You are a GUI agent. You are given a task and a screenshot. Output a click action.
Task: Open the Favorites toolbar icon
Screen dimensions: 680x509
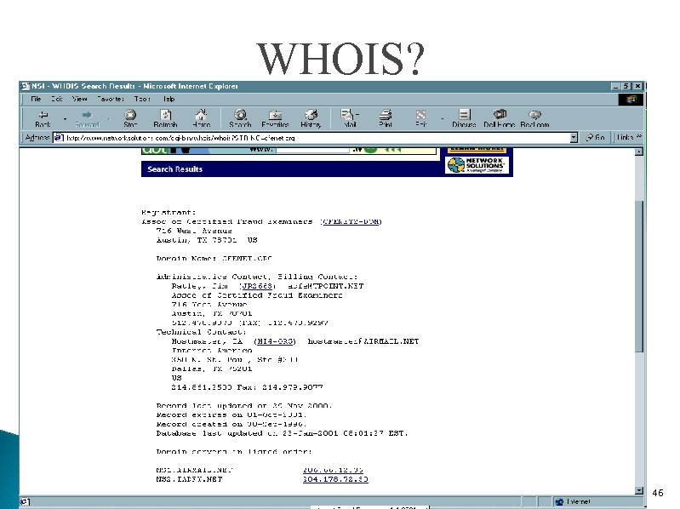point(275,118)
